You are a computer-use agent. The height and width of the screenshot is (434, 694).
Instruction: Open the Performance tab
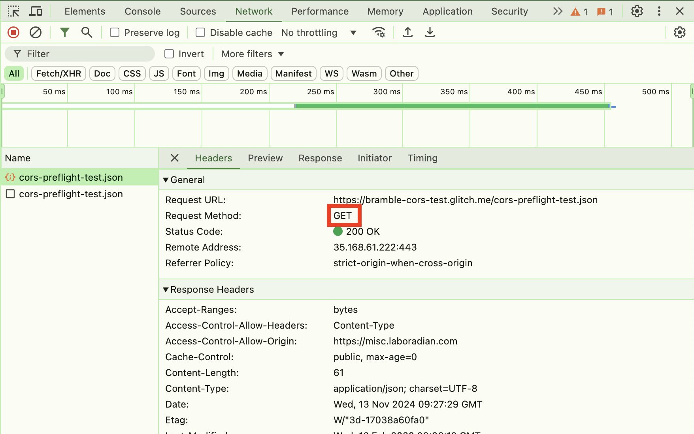click(x=320, y=11)
